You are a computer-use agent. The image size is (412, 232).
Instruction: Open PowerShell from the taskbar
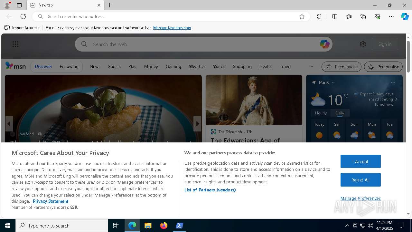click(180, 226)
